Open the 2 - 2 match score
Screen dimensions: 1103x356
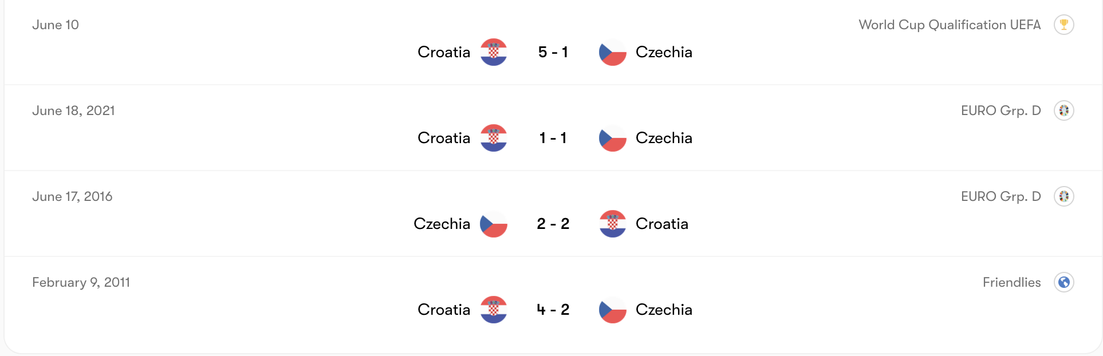coord(553,224)
